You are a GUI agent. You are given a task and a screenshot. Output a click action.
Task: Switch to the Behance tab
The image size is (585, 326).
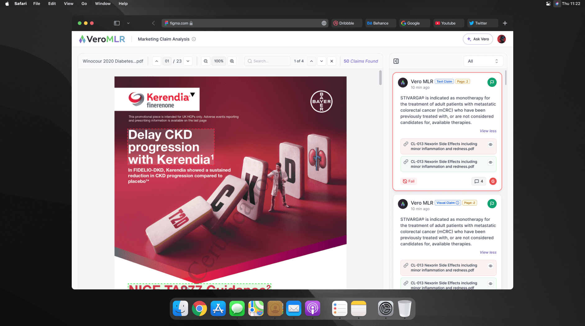point(381,23)
